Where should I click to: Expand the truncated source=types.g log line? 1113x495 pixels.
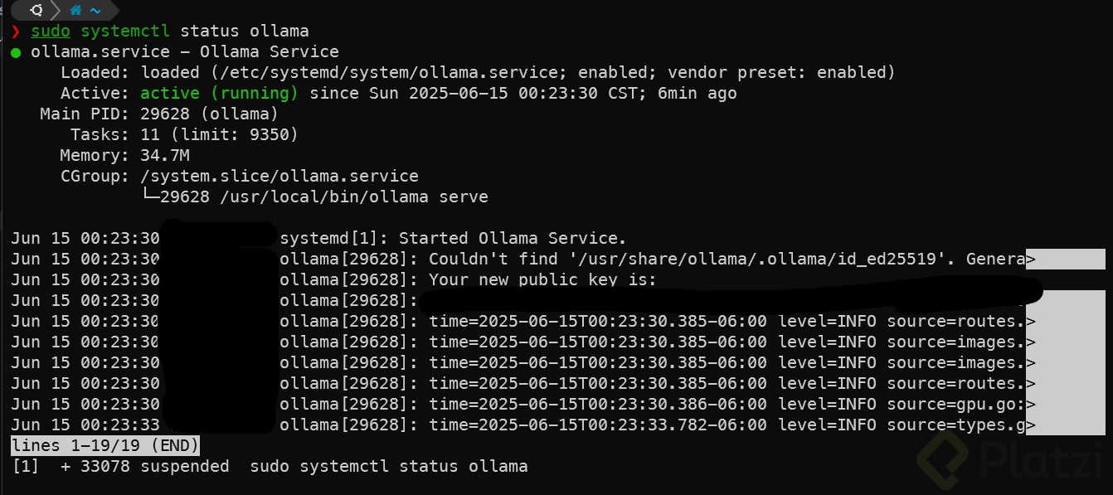coord(1031,425)
